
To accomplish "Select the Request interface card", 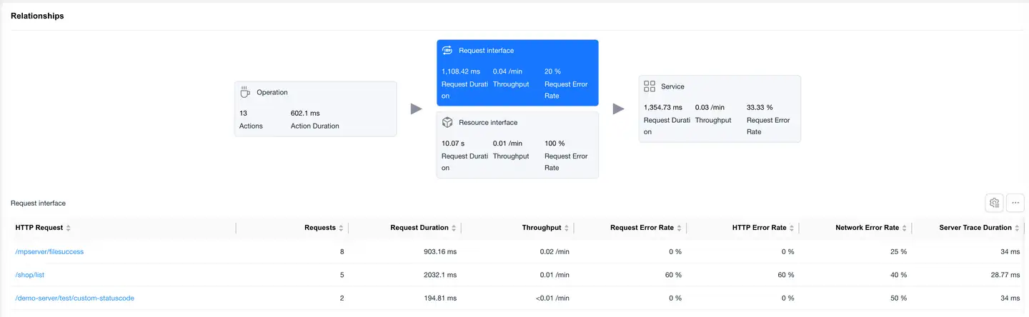I will pyautogui.click(x=517, y=73).
